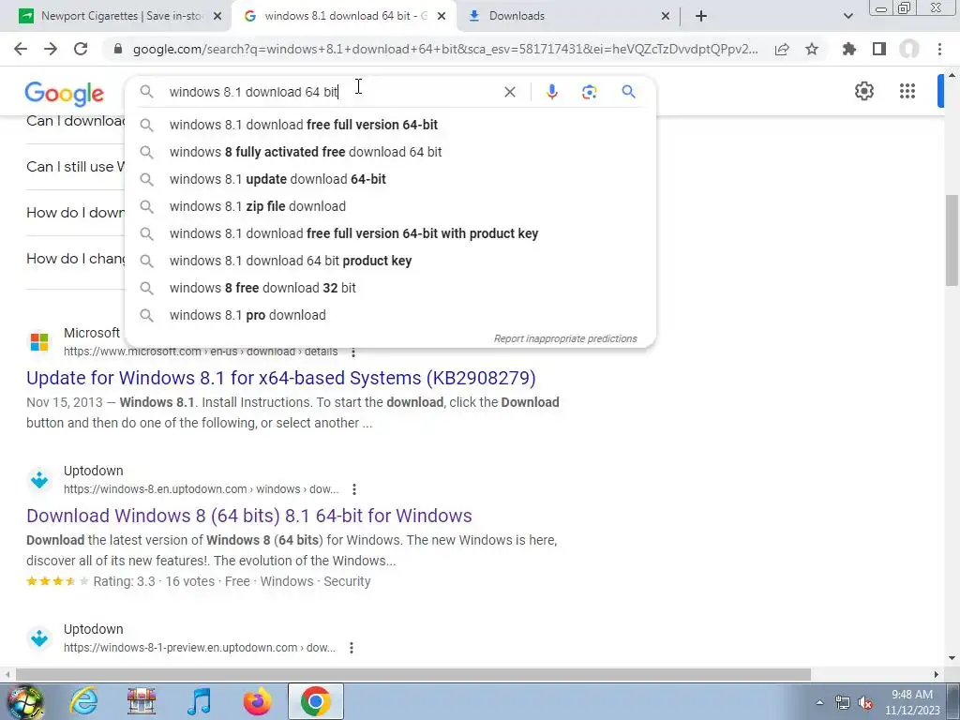Open the Chrome extensions puzzle icon
Image resolution: width=960 pixels, height=720 pixels.
click(849, 49)
